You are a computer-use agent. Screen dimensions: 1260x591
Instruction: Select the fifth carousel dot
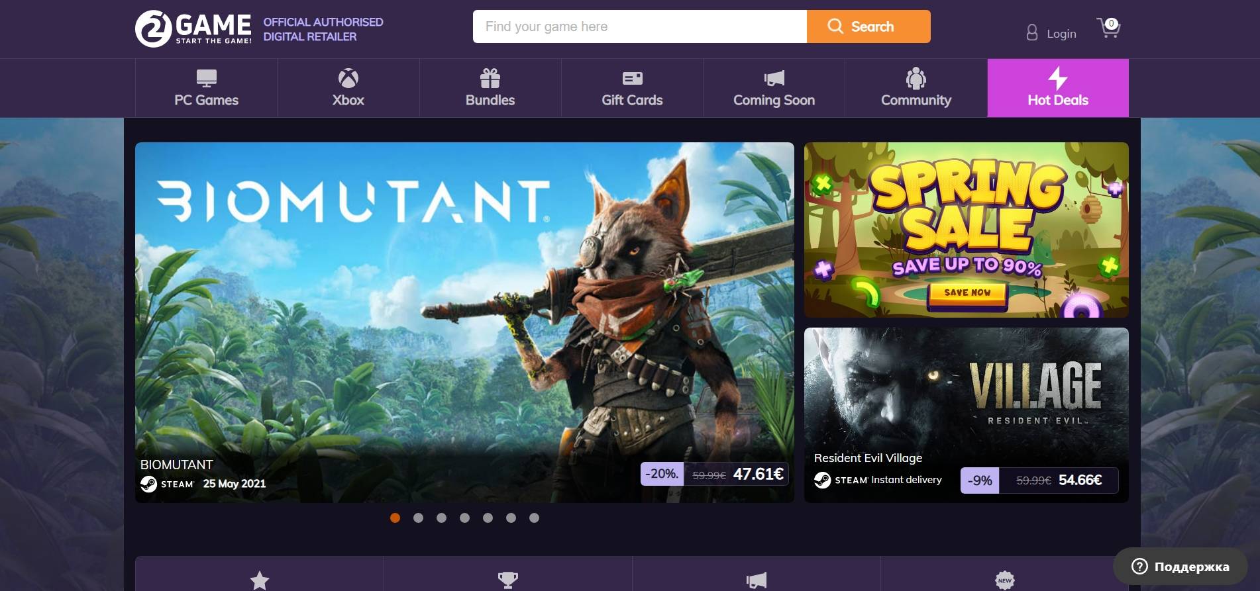coord(488,518)
